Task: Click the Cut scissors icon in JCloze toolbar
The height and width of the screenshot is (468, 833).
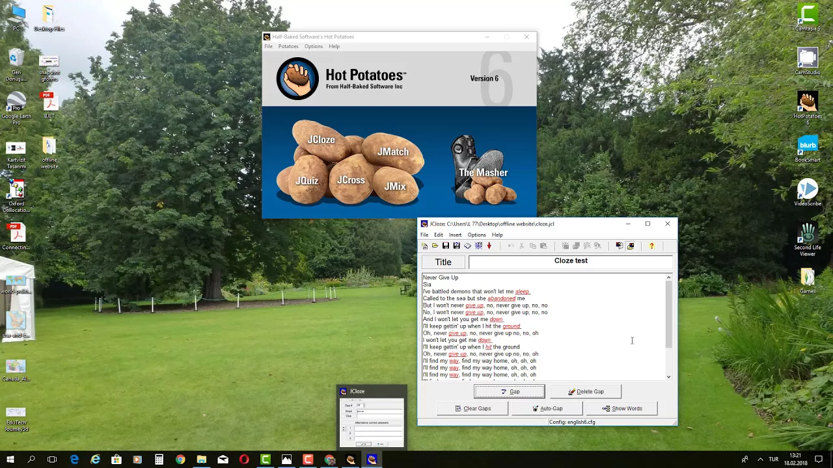Action: pos(521,246)
